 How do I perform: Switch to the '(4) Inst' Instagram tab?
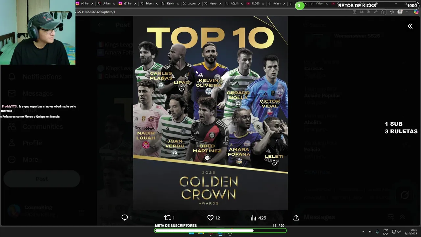[x=85, y=4]
